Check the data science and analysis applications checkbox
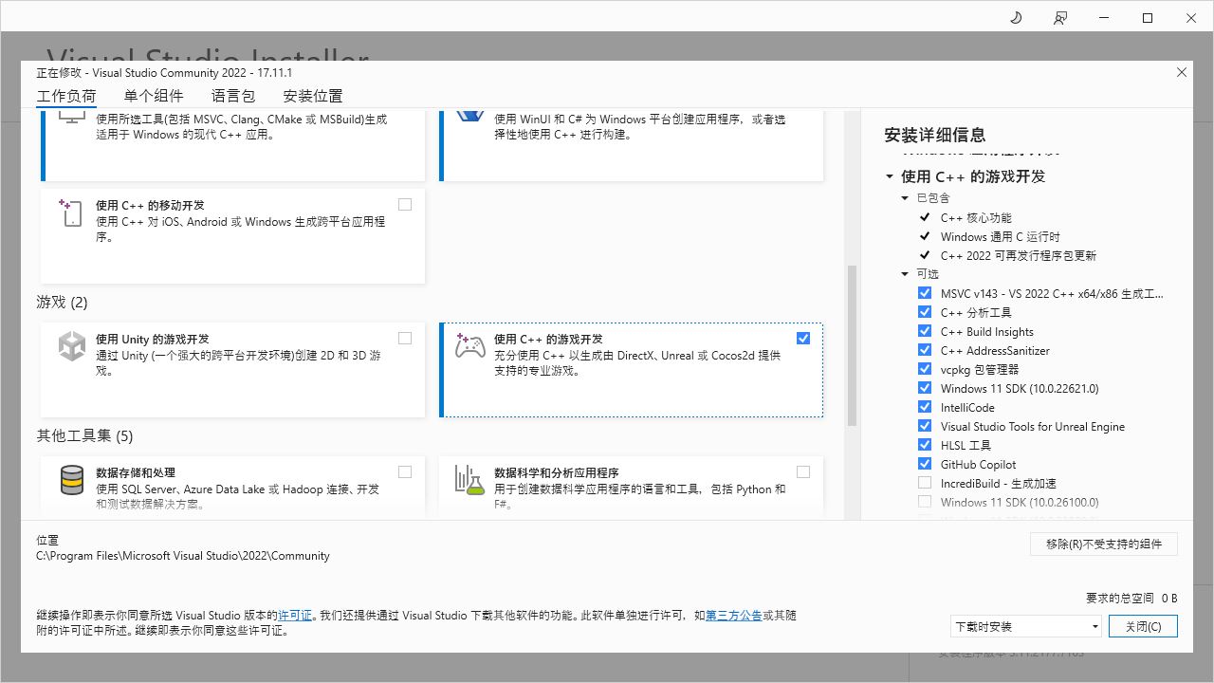 click(804, 472)
